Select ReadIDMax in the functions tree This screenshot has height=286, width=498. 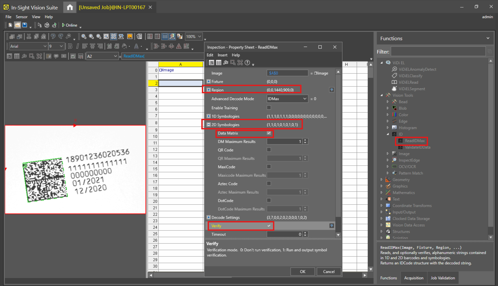point(414,141)
